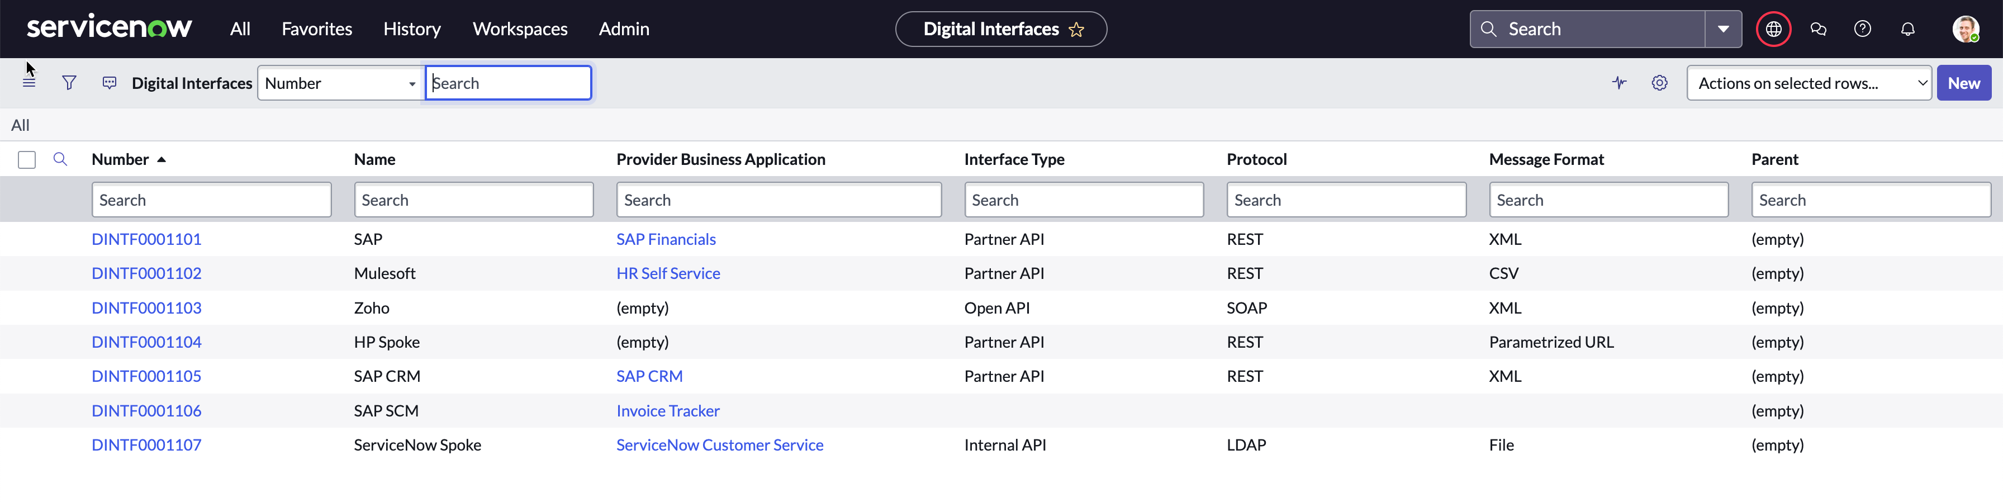Image resolution: width=2003 pixels, height=502 pixels.
Task: Open record DINTF0001106
Action: point(146,410)
